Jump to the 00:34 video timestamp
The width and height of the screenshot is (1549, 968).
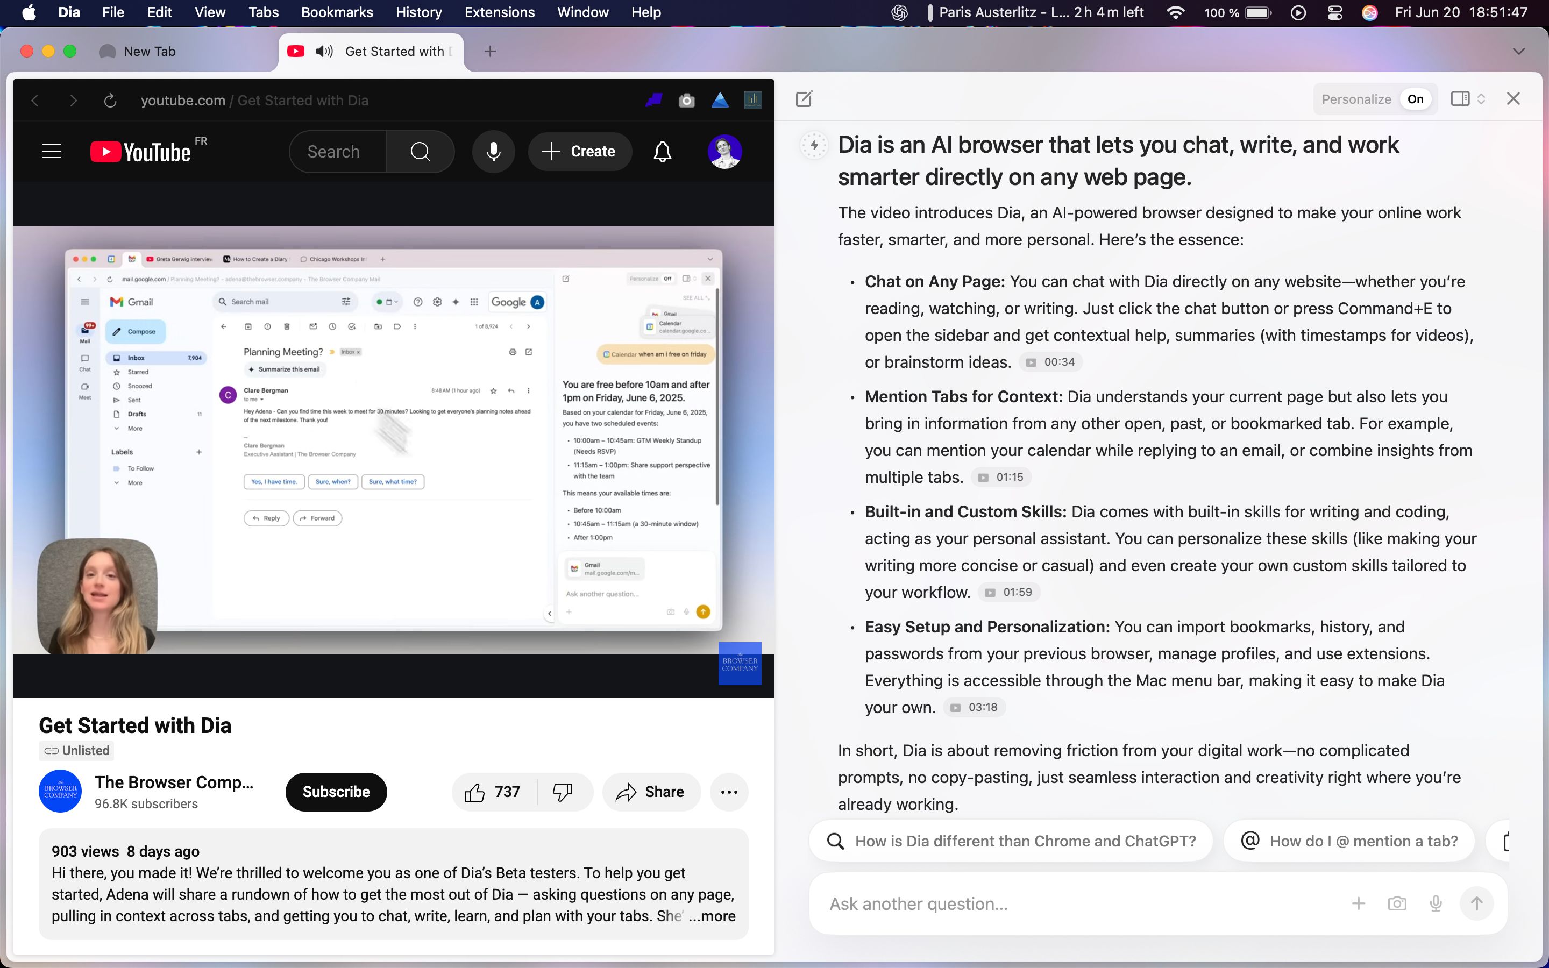coord(1050,362)
